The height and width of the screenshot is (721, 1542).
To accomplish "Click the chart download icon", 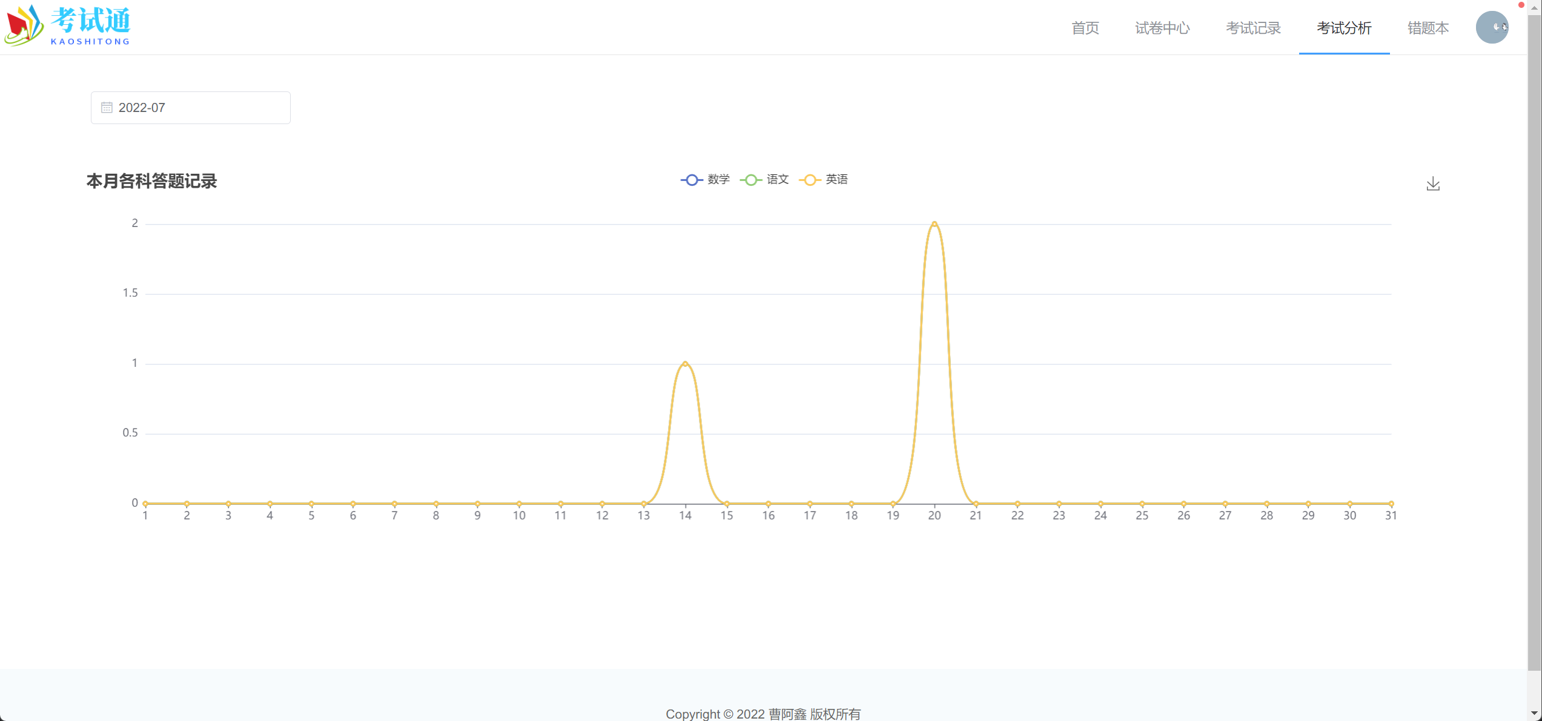I will coord(1433,183).
